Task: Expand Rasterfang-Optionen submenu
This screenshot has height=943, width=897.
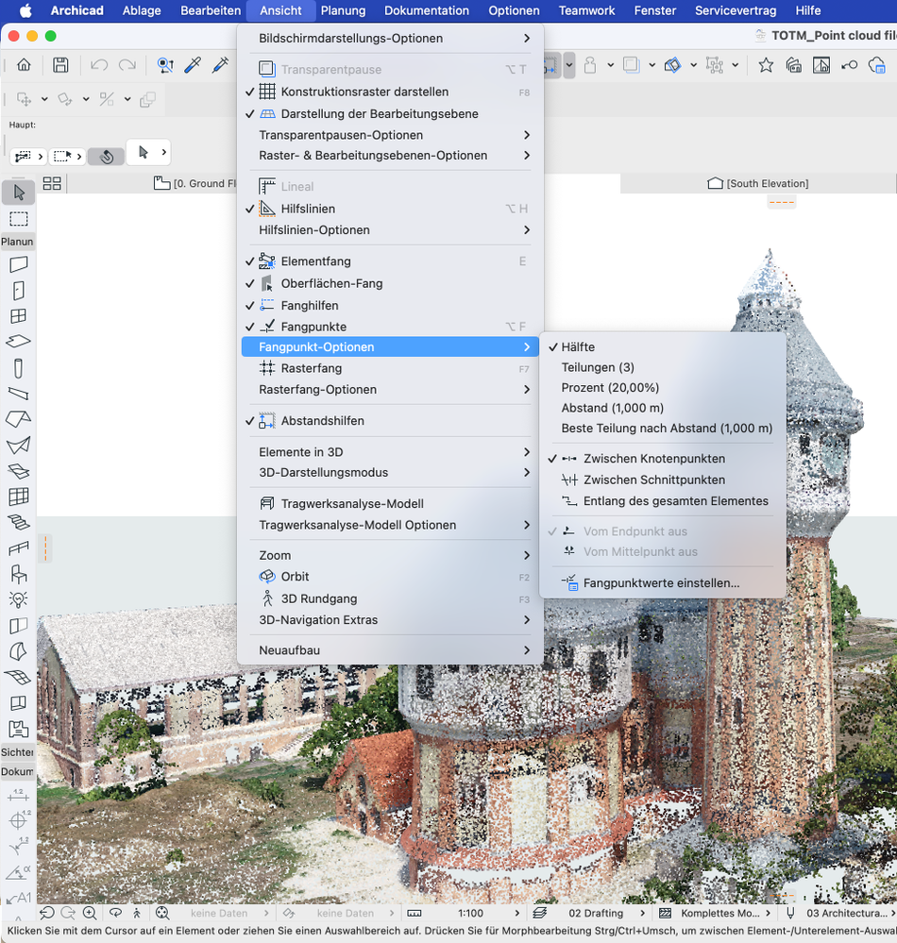Action: click(x=391, y=389)
